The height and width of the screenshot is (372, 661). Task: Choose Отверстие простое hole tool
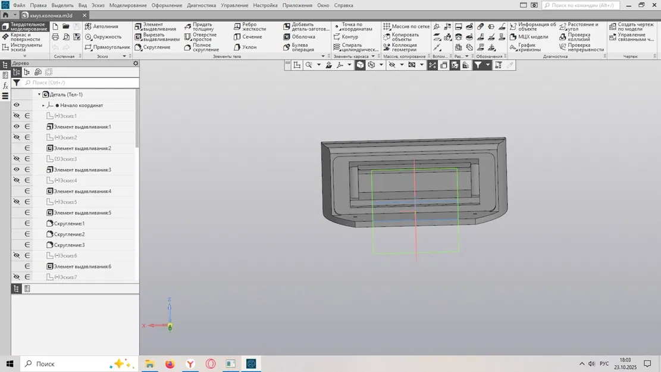(201, 37)
